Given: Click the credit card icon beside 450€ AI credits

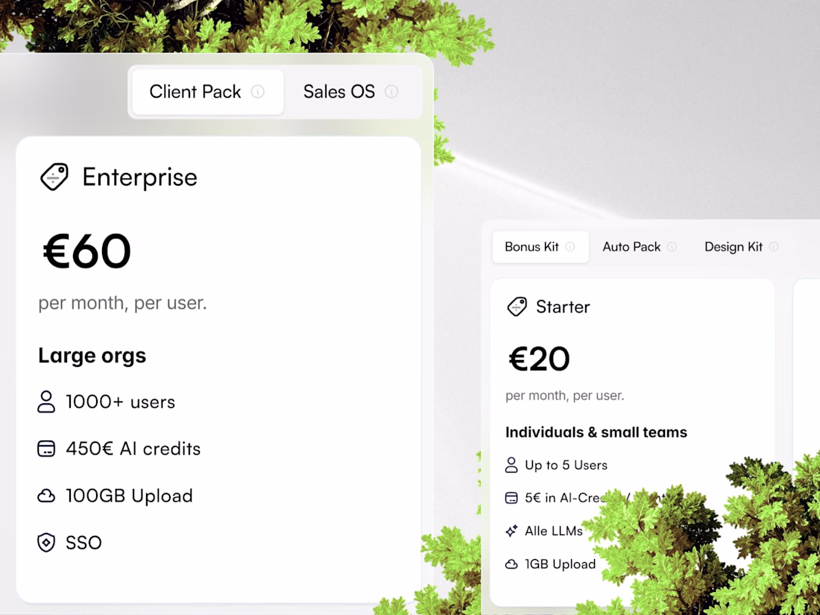Looking at the screenshot, I should (x=46, y=449).
